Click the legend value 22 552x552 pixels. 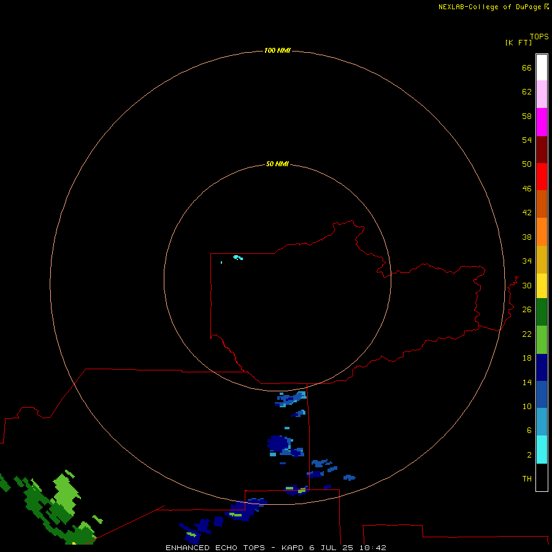(527, 334)
